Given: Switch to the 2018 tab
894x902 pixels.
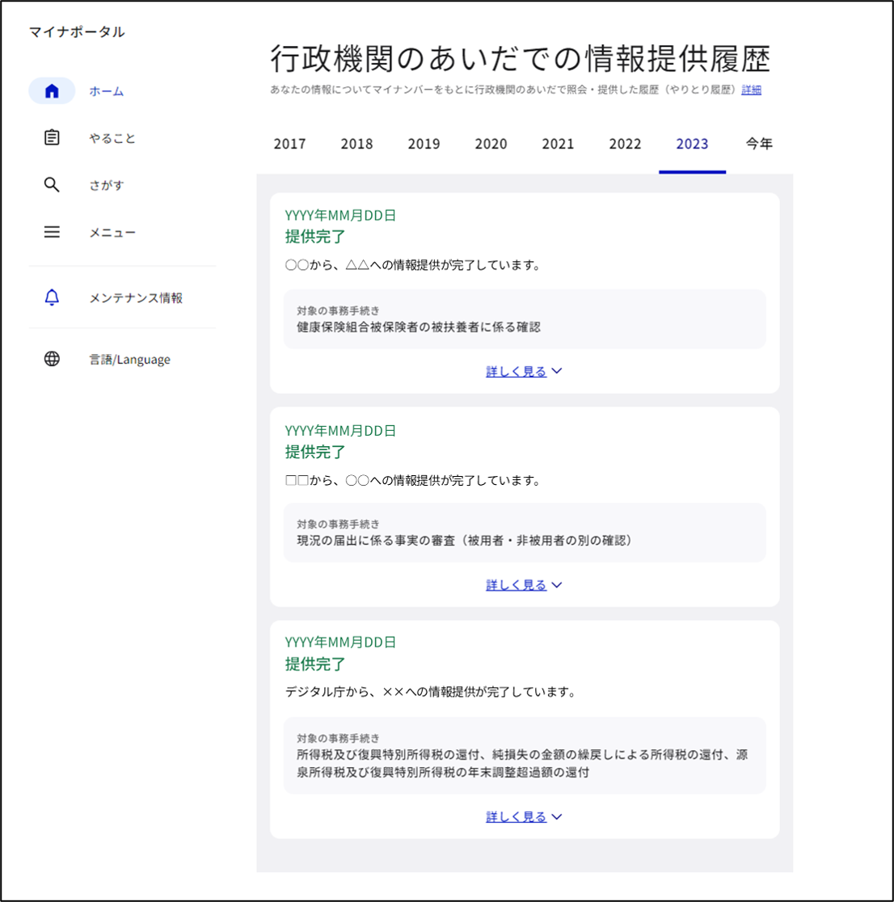Looking at the screenshot, I should tap(356, 144).
